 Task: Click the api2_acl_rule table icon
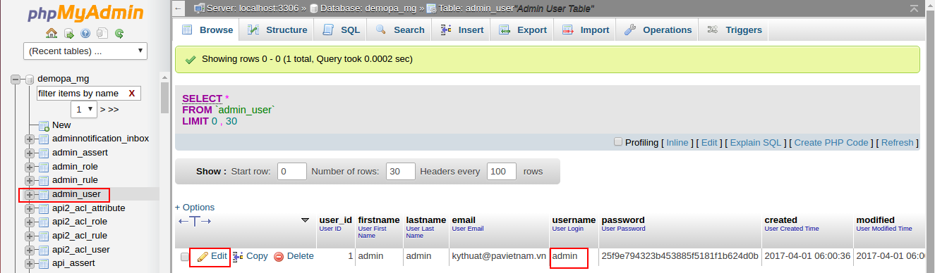tap(44, 236)
